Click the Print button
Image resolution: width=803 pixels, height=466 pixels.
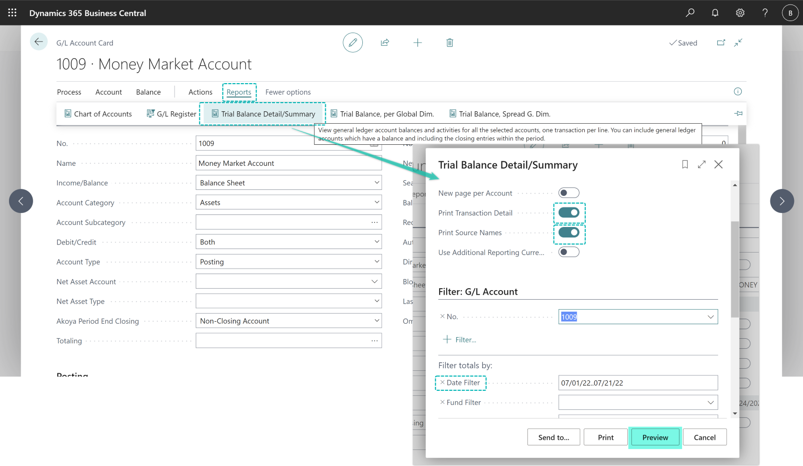coord(606,437)
